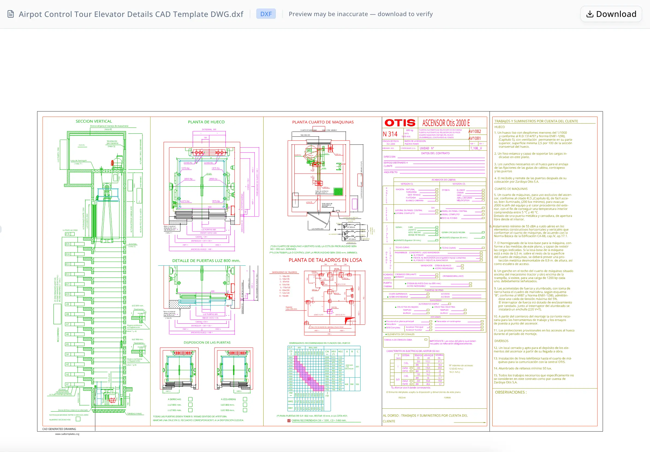Click 'DATOS DEL CONTRATO' section heading
Screen dimensions: 650x452
(435, 153)
